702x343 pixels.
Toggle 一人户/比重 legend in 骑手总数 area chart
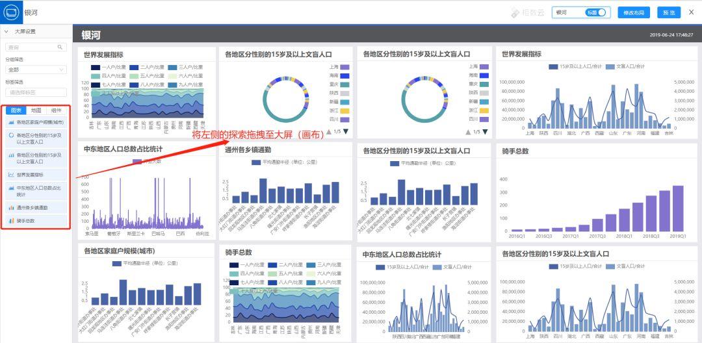247,265
